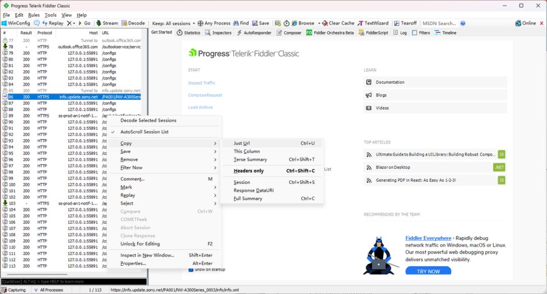547x294 pixels.
Task: Open the Rules menu
Action: pos(34,15)
